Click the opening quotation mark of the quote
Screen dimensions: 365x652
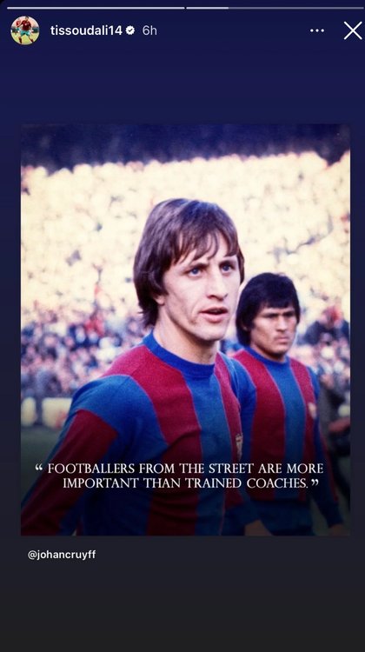coord(38,467)
